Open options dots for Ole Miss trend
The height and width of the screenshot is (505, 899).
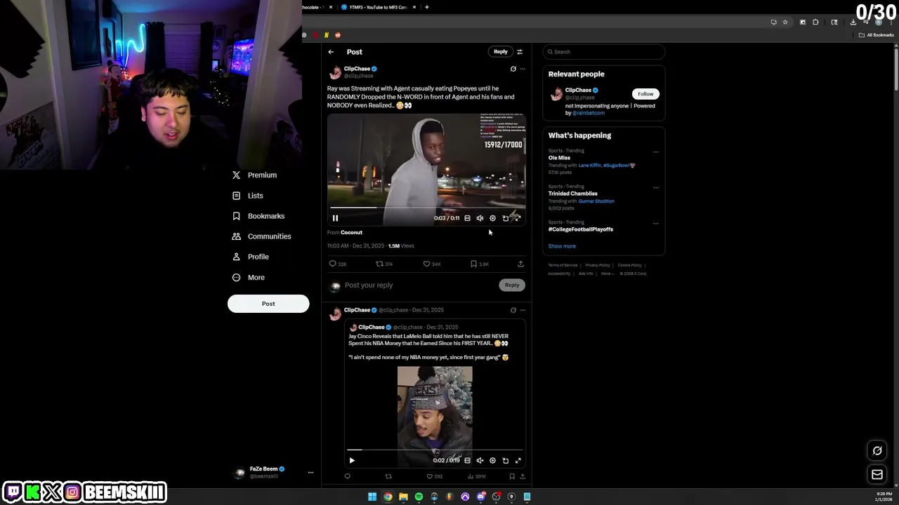pos(656,152)
